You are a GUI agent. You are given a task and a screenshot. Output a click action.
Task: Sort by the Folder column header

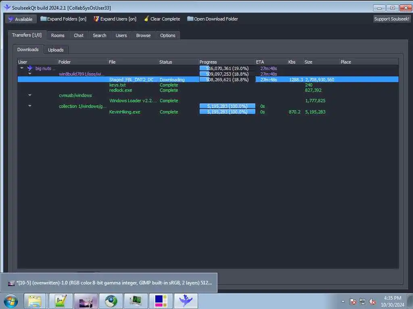coord(82,62)
